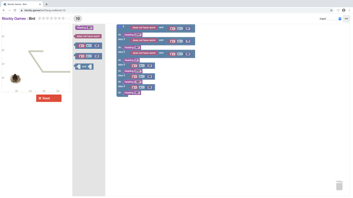The height and width of the screenshot is (198, 353).
Task: Open a new browser tab with the plus icon
Action: pos(47,4)
